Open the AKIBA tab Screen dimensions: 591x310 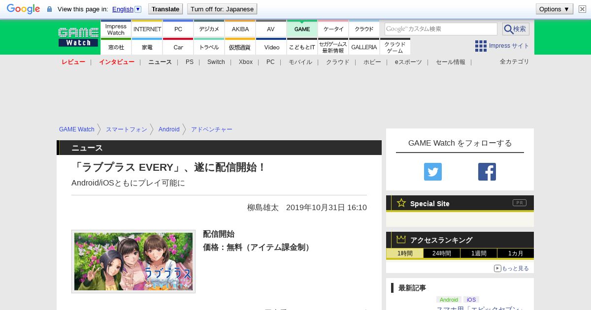click(240, 29)
